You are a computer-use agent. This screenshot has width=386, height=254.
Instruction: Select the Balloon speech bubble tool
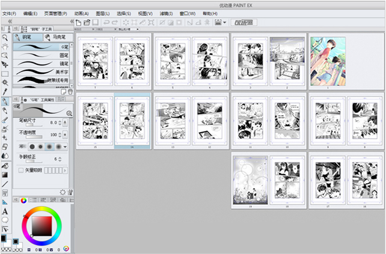5,220
